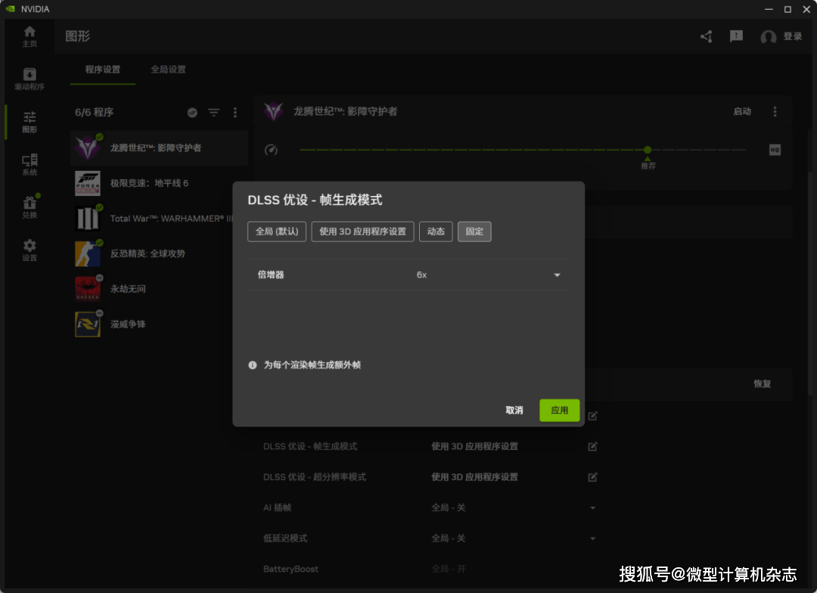
Task: Click the 恢复 restore button
Action: point(762,384)
